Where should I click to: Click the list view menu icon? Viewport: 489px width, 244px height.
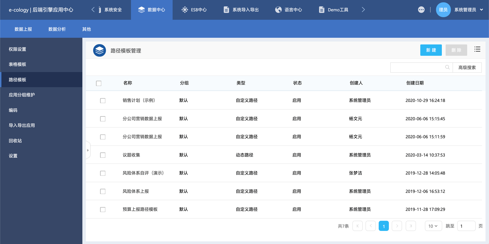[477, 49]
